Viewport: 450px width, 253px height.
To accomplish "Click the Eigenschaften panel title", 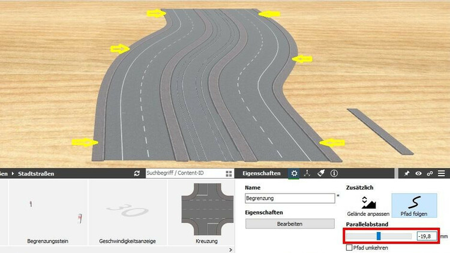I will point(262,173).
